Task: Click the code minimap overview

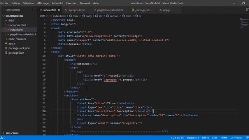Action: coord(244,23)
